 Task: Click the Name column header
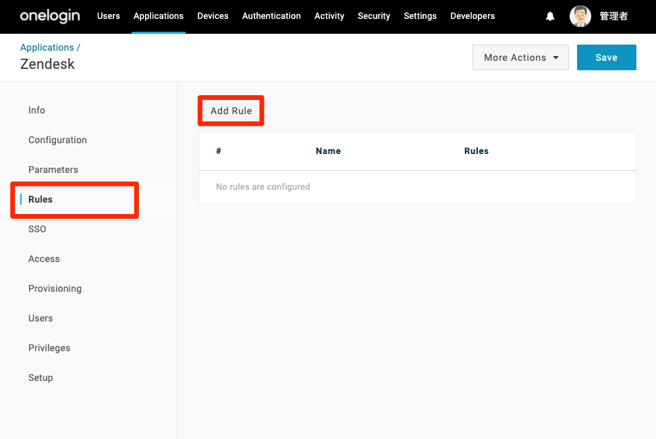point(328,151)
